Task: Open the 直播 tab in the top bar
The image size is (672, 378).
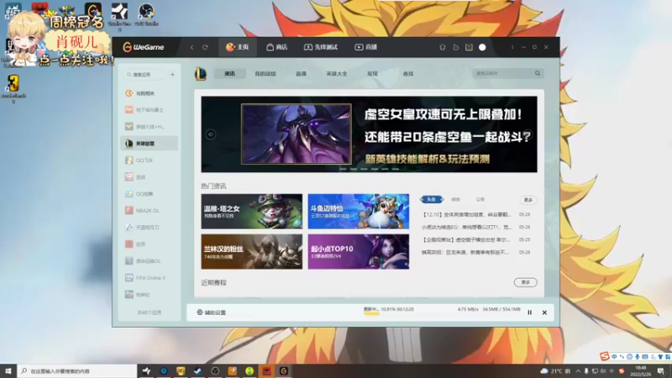Action: coord(366,47)
